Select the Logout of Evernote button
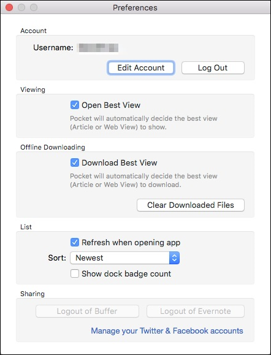Viewport: 271px width, 355px height. click(196, 311)
